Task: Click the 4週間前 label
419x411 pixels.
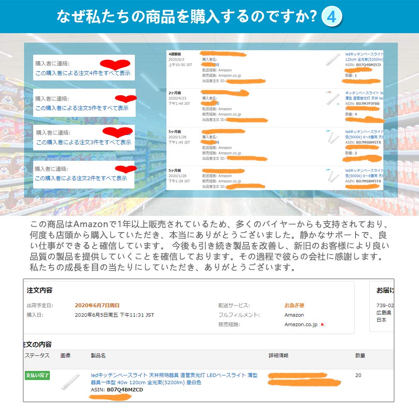Action: pos(175,54)
